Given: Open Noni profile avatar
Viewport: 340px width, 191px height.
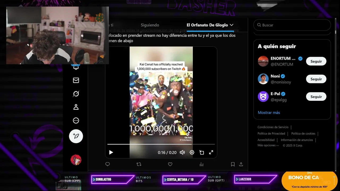Looking at the screenshot, I should pos(263,79).
